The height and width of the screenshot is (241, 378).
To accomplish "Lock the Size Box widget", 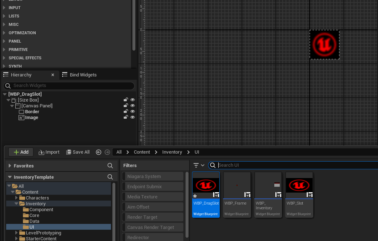I will 126,99.
